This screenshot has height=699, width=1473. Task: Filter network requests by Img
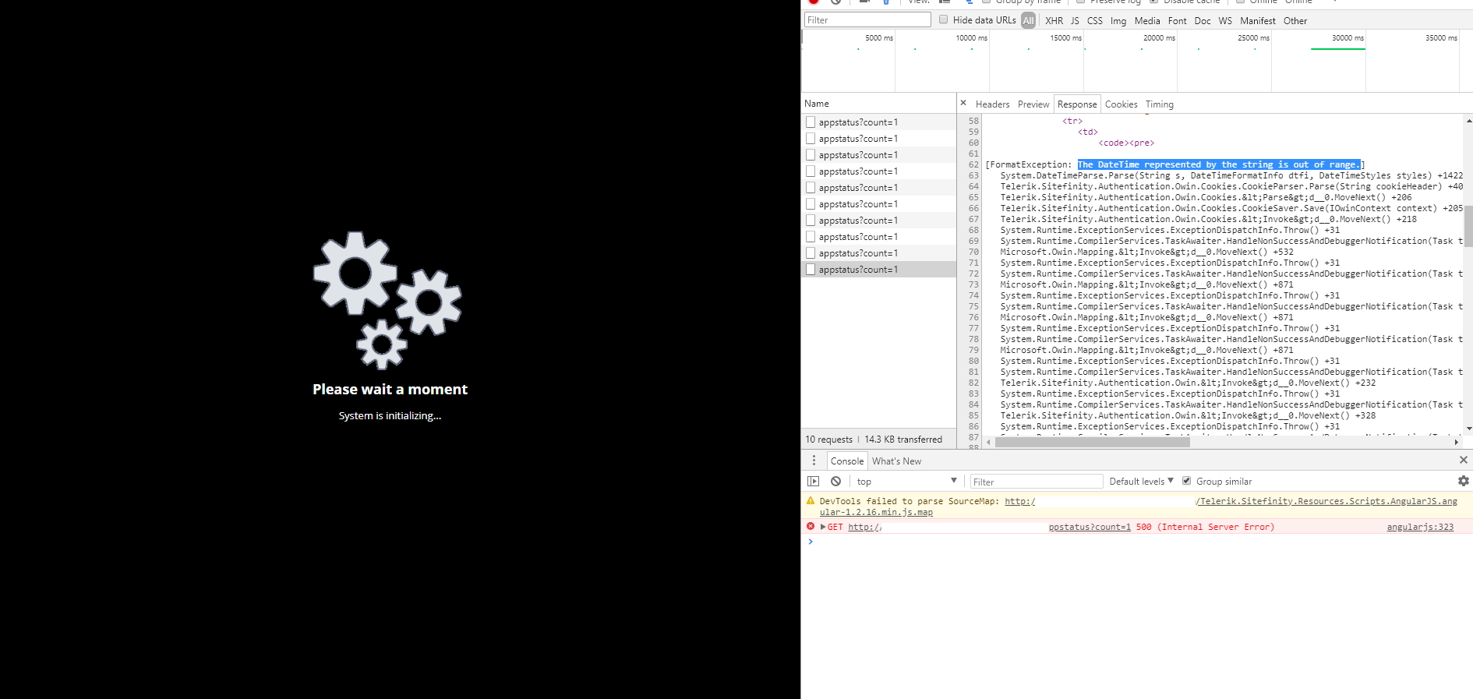1118,21
